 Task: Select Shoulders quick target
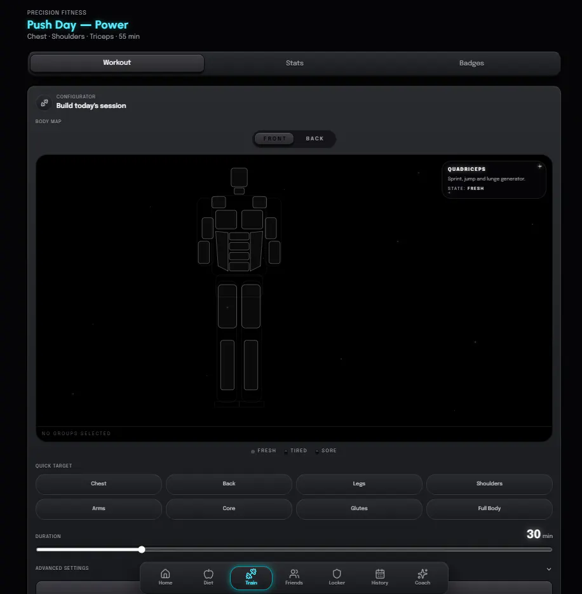489,483
